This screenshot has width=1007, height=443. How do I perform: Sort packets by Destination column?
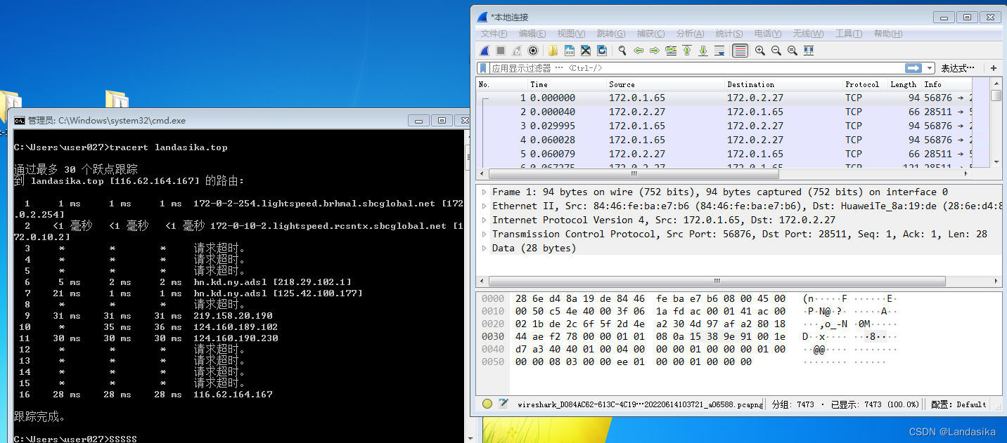click(x=784, y=84)
